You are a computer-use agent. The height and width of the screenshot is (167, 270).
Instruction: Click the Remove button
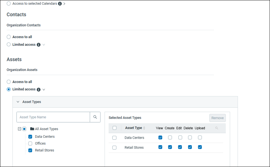pos(217,118)
